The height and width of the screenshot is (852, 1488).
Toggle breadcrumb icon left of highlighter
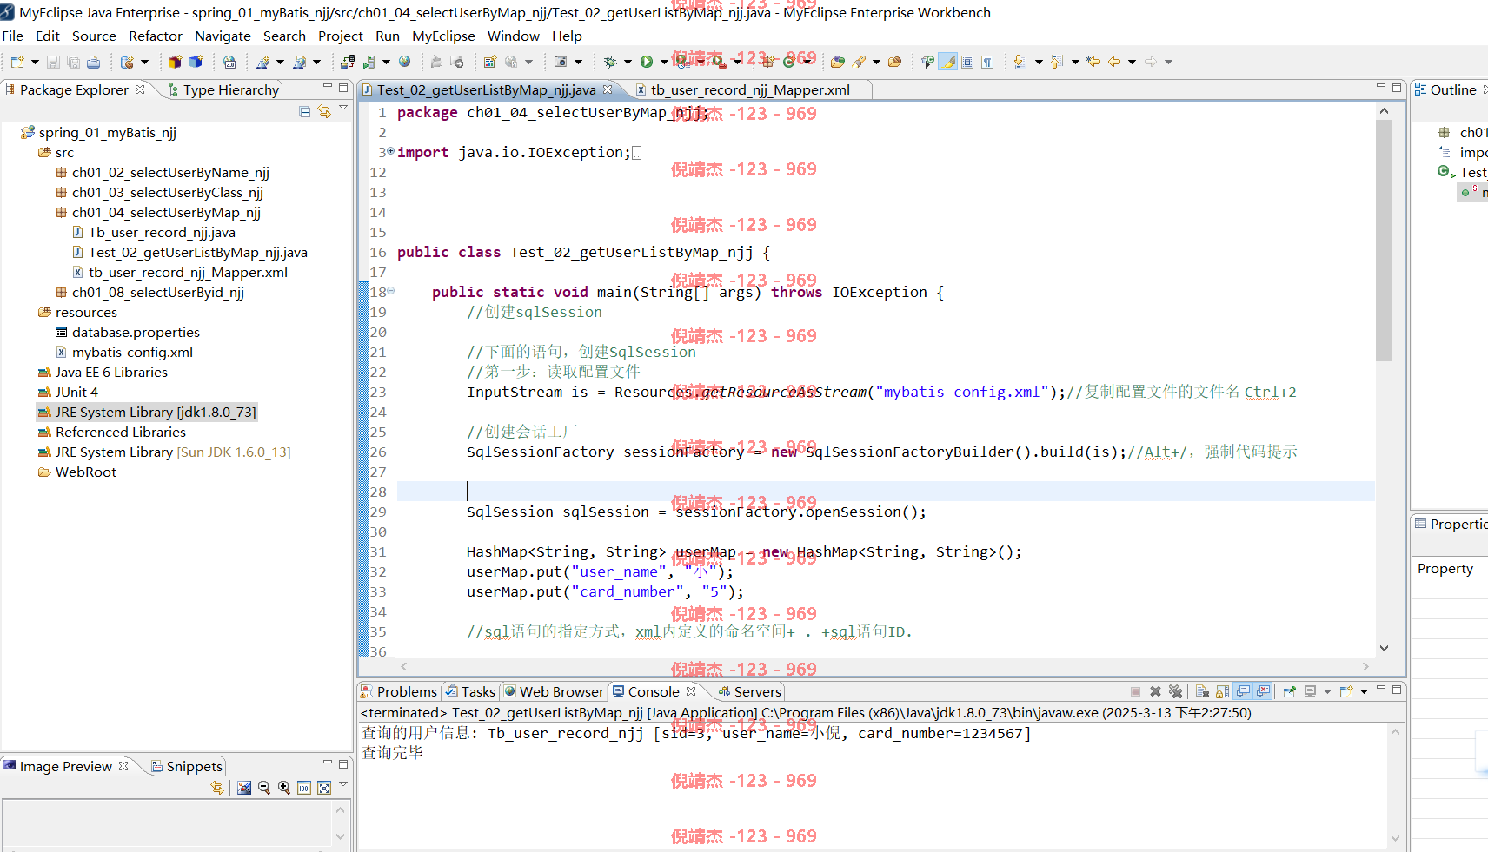click(x=928, y=62)
